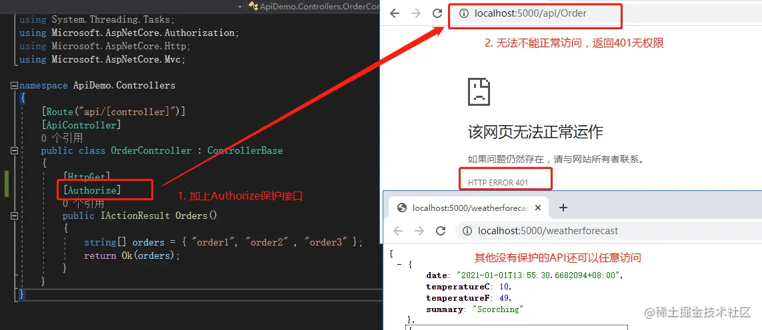Click the [ApiController] attribute line

pos(81,124)
